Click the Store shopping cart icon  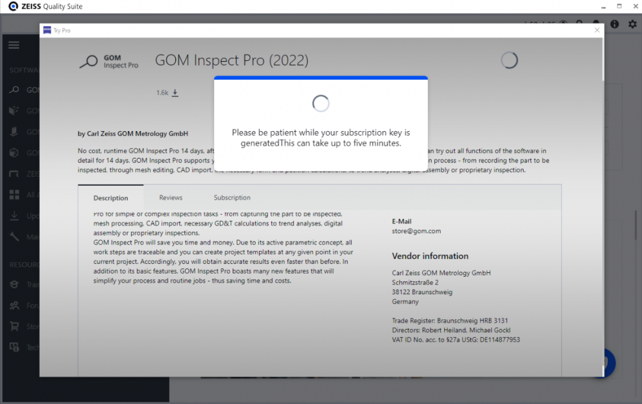pos(13,326)
